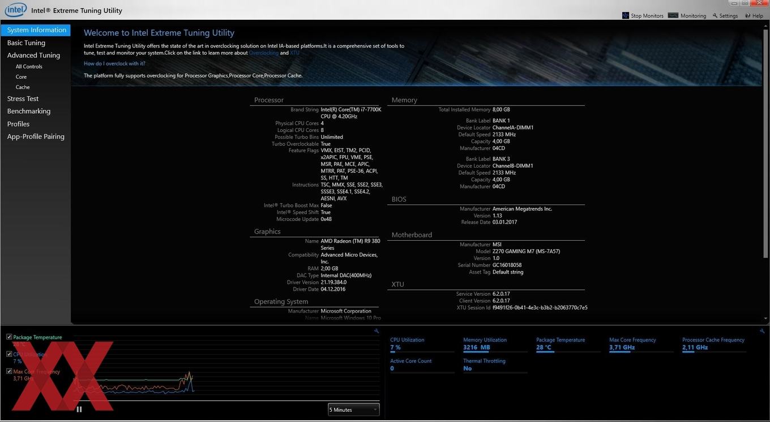This screenshot has width=770, height=422.
Task: Click How do I overclock with it link
Action: (x=114, y=63)
